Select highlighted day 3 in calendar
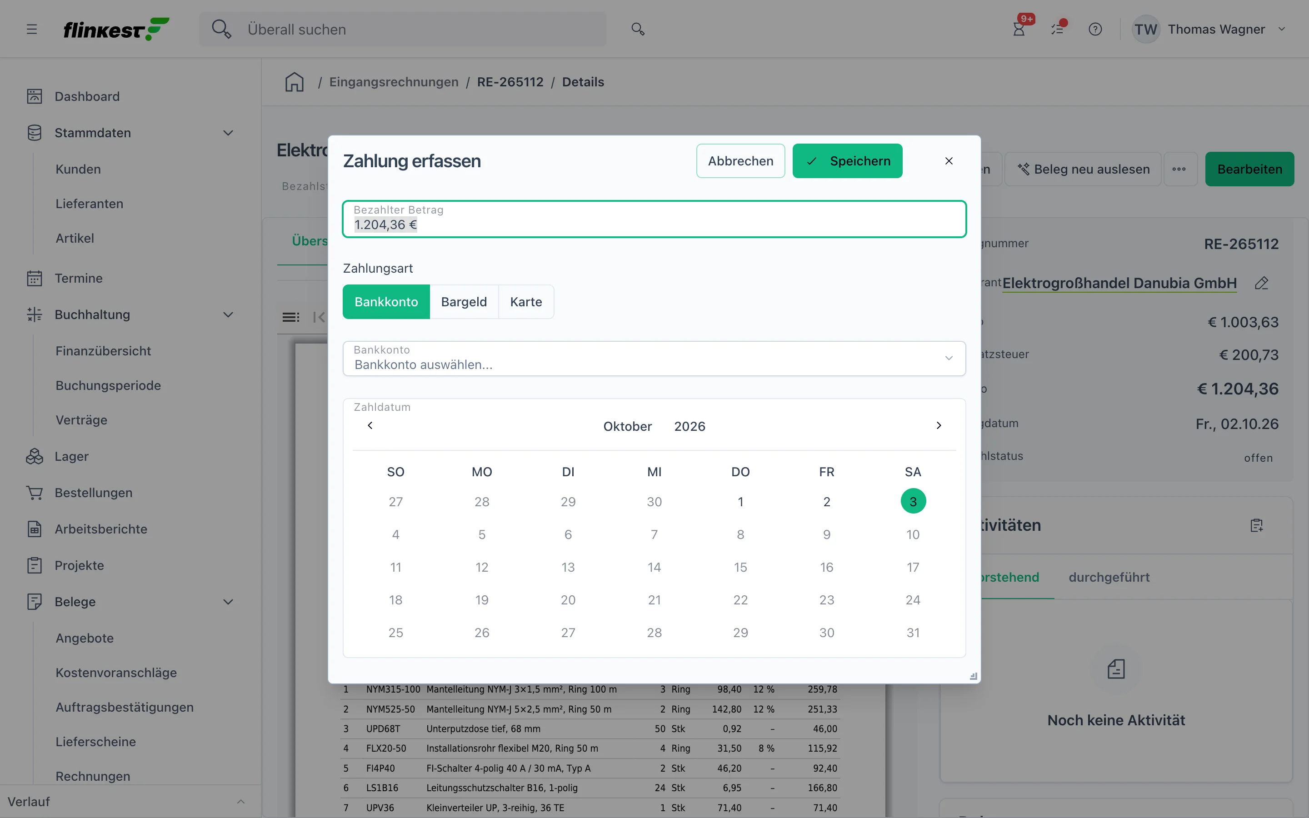 [x=913, y=502]
